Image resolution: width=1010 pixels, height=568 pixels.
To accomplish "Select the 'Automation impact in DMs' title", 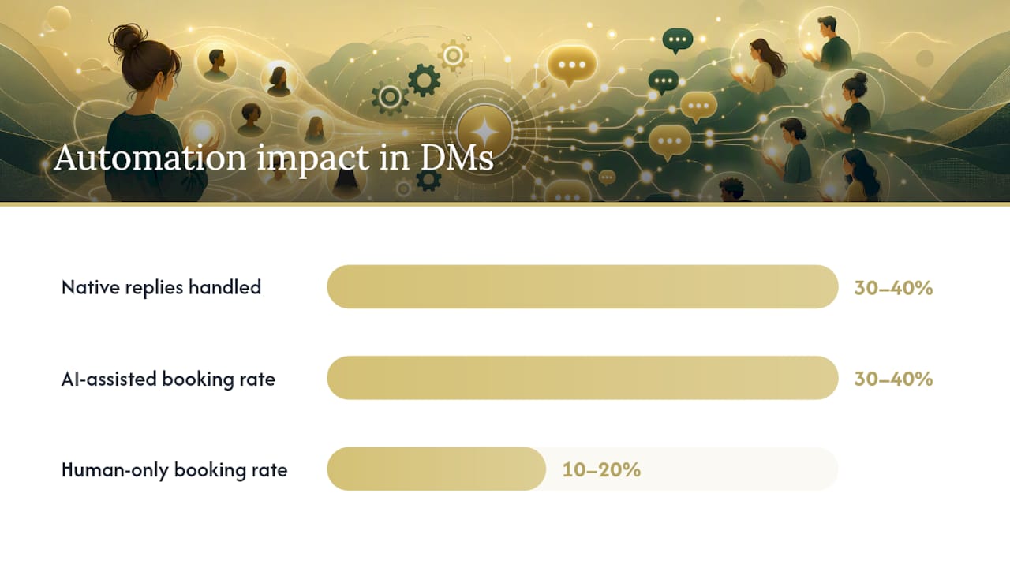I will [274, 157].
